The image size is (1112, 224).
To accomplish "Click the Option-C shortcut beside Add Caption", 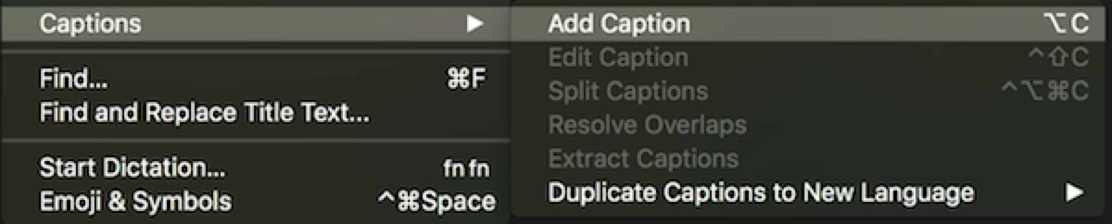I will [1066, 24].
